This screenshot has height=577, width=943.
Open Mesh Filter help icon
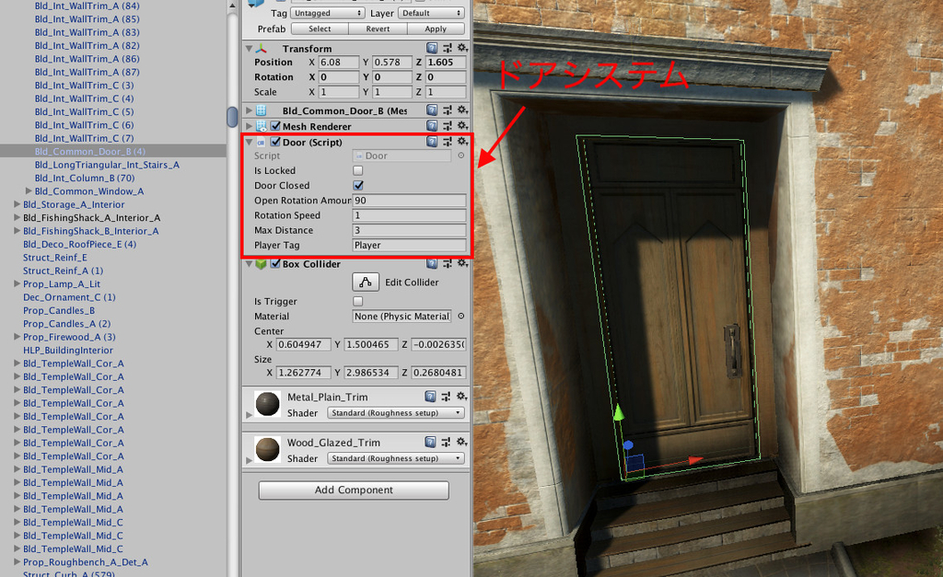[432, 110]
